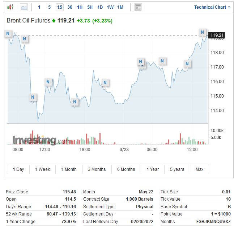Switch to the area chart icon

(24, 7)
